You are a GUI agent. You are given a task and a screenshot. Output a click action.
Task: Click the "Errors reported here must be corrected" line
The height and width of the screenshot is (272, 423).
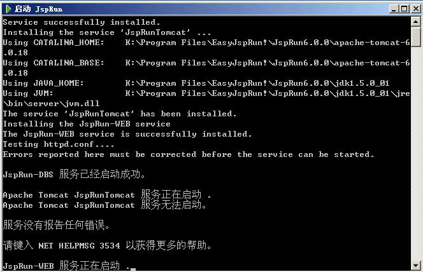[x=189, y=154]
